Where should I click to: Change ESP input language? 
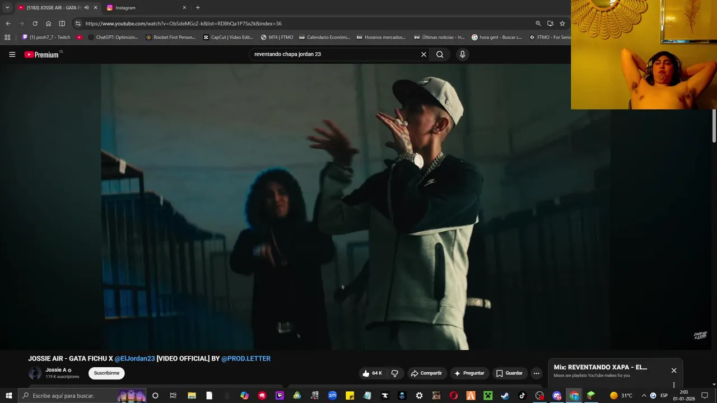click(x=664, y=396)
